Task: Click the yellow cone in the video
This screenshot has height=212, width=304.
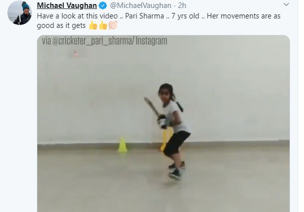Action: pos(122,145)
